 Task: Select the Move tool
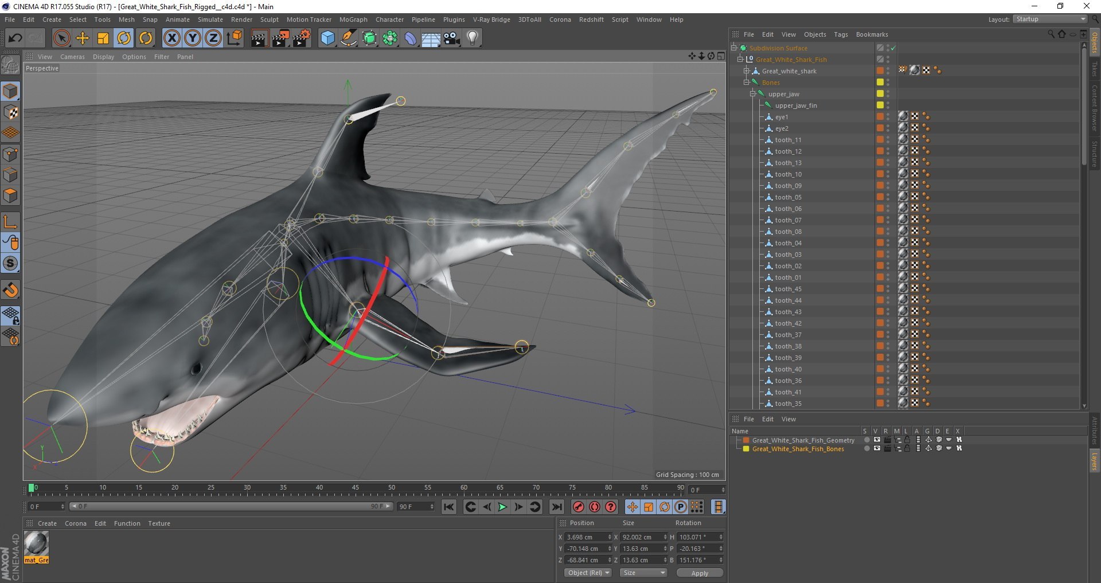point(83,38)
